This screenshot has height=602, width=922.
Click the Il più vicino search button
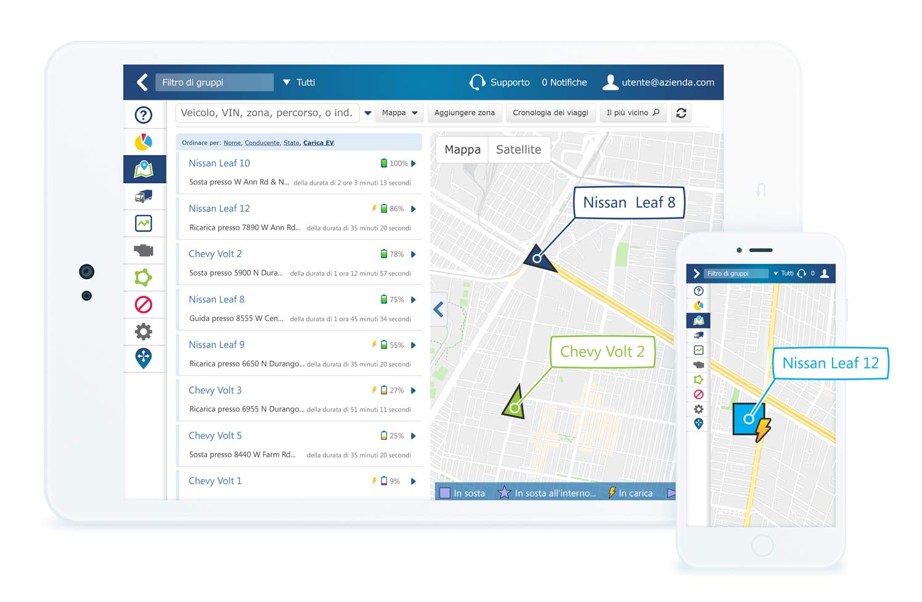coord(633,113)
